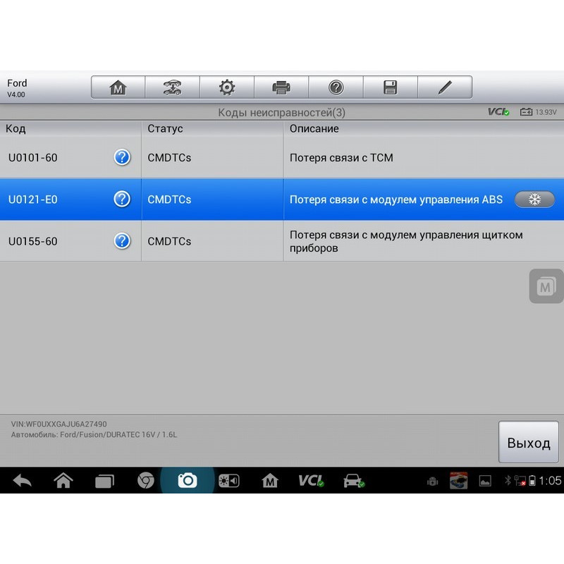
Task: Show help info for code U0101-60
Action: point(122,158)
